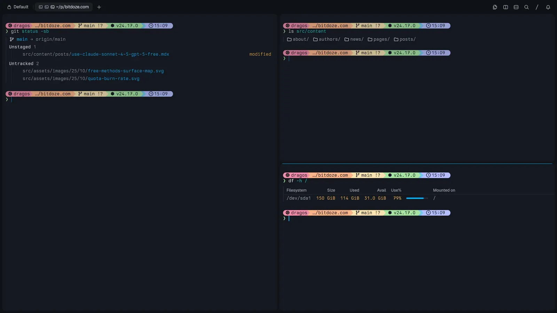The image size is (557, 313).
Task: Click quota-burn-rate.svg file path
Action: (81, 79)
